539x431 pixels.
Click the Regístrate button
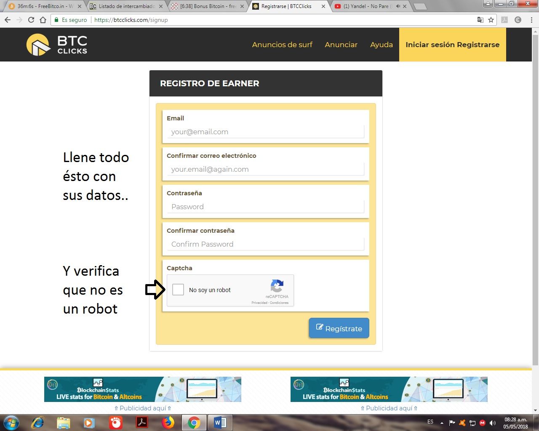point(339,328)
